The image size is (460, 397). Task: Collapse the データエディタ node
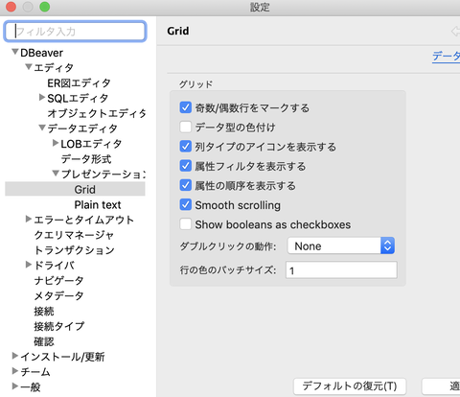coord(42,128)
